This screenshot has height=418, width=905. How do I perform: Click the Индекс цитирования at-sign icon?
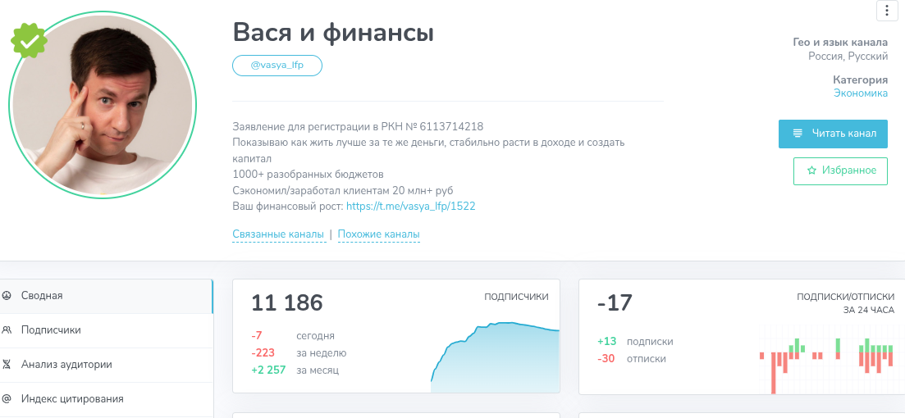coord(7,399)
